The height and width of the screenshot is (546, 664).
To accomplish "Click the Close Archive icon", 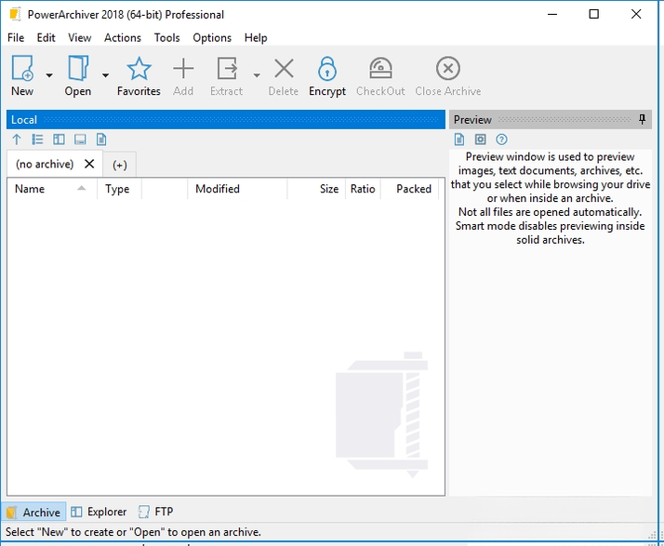I will click(x=448, y=68).
